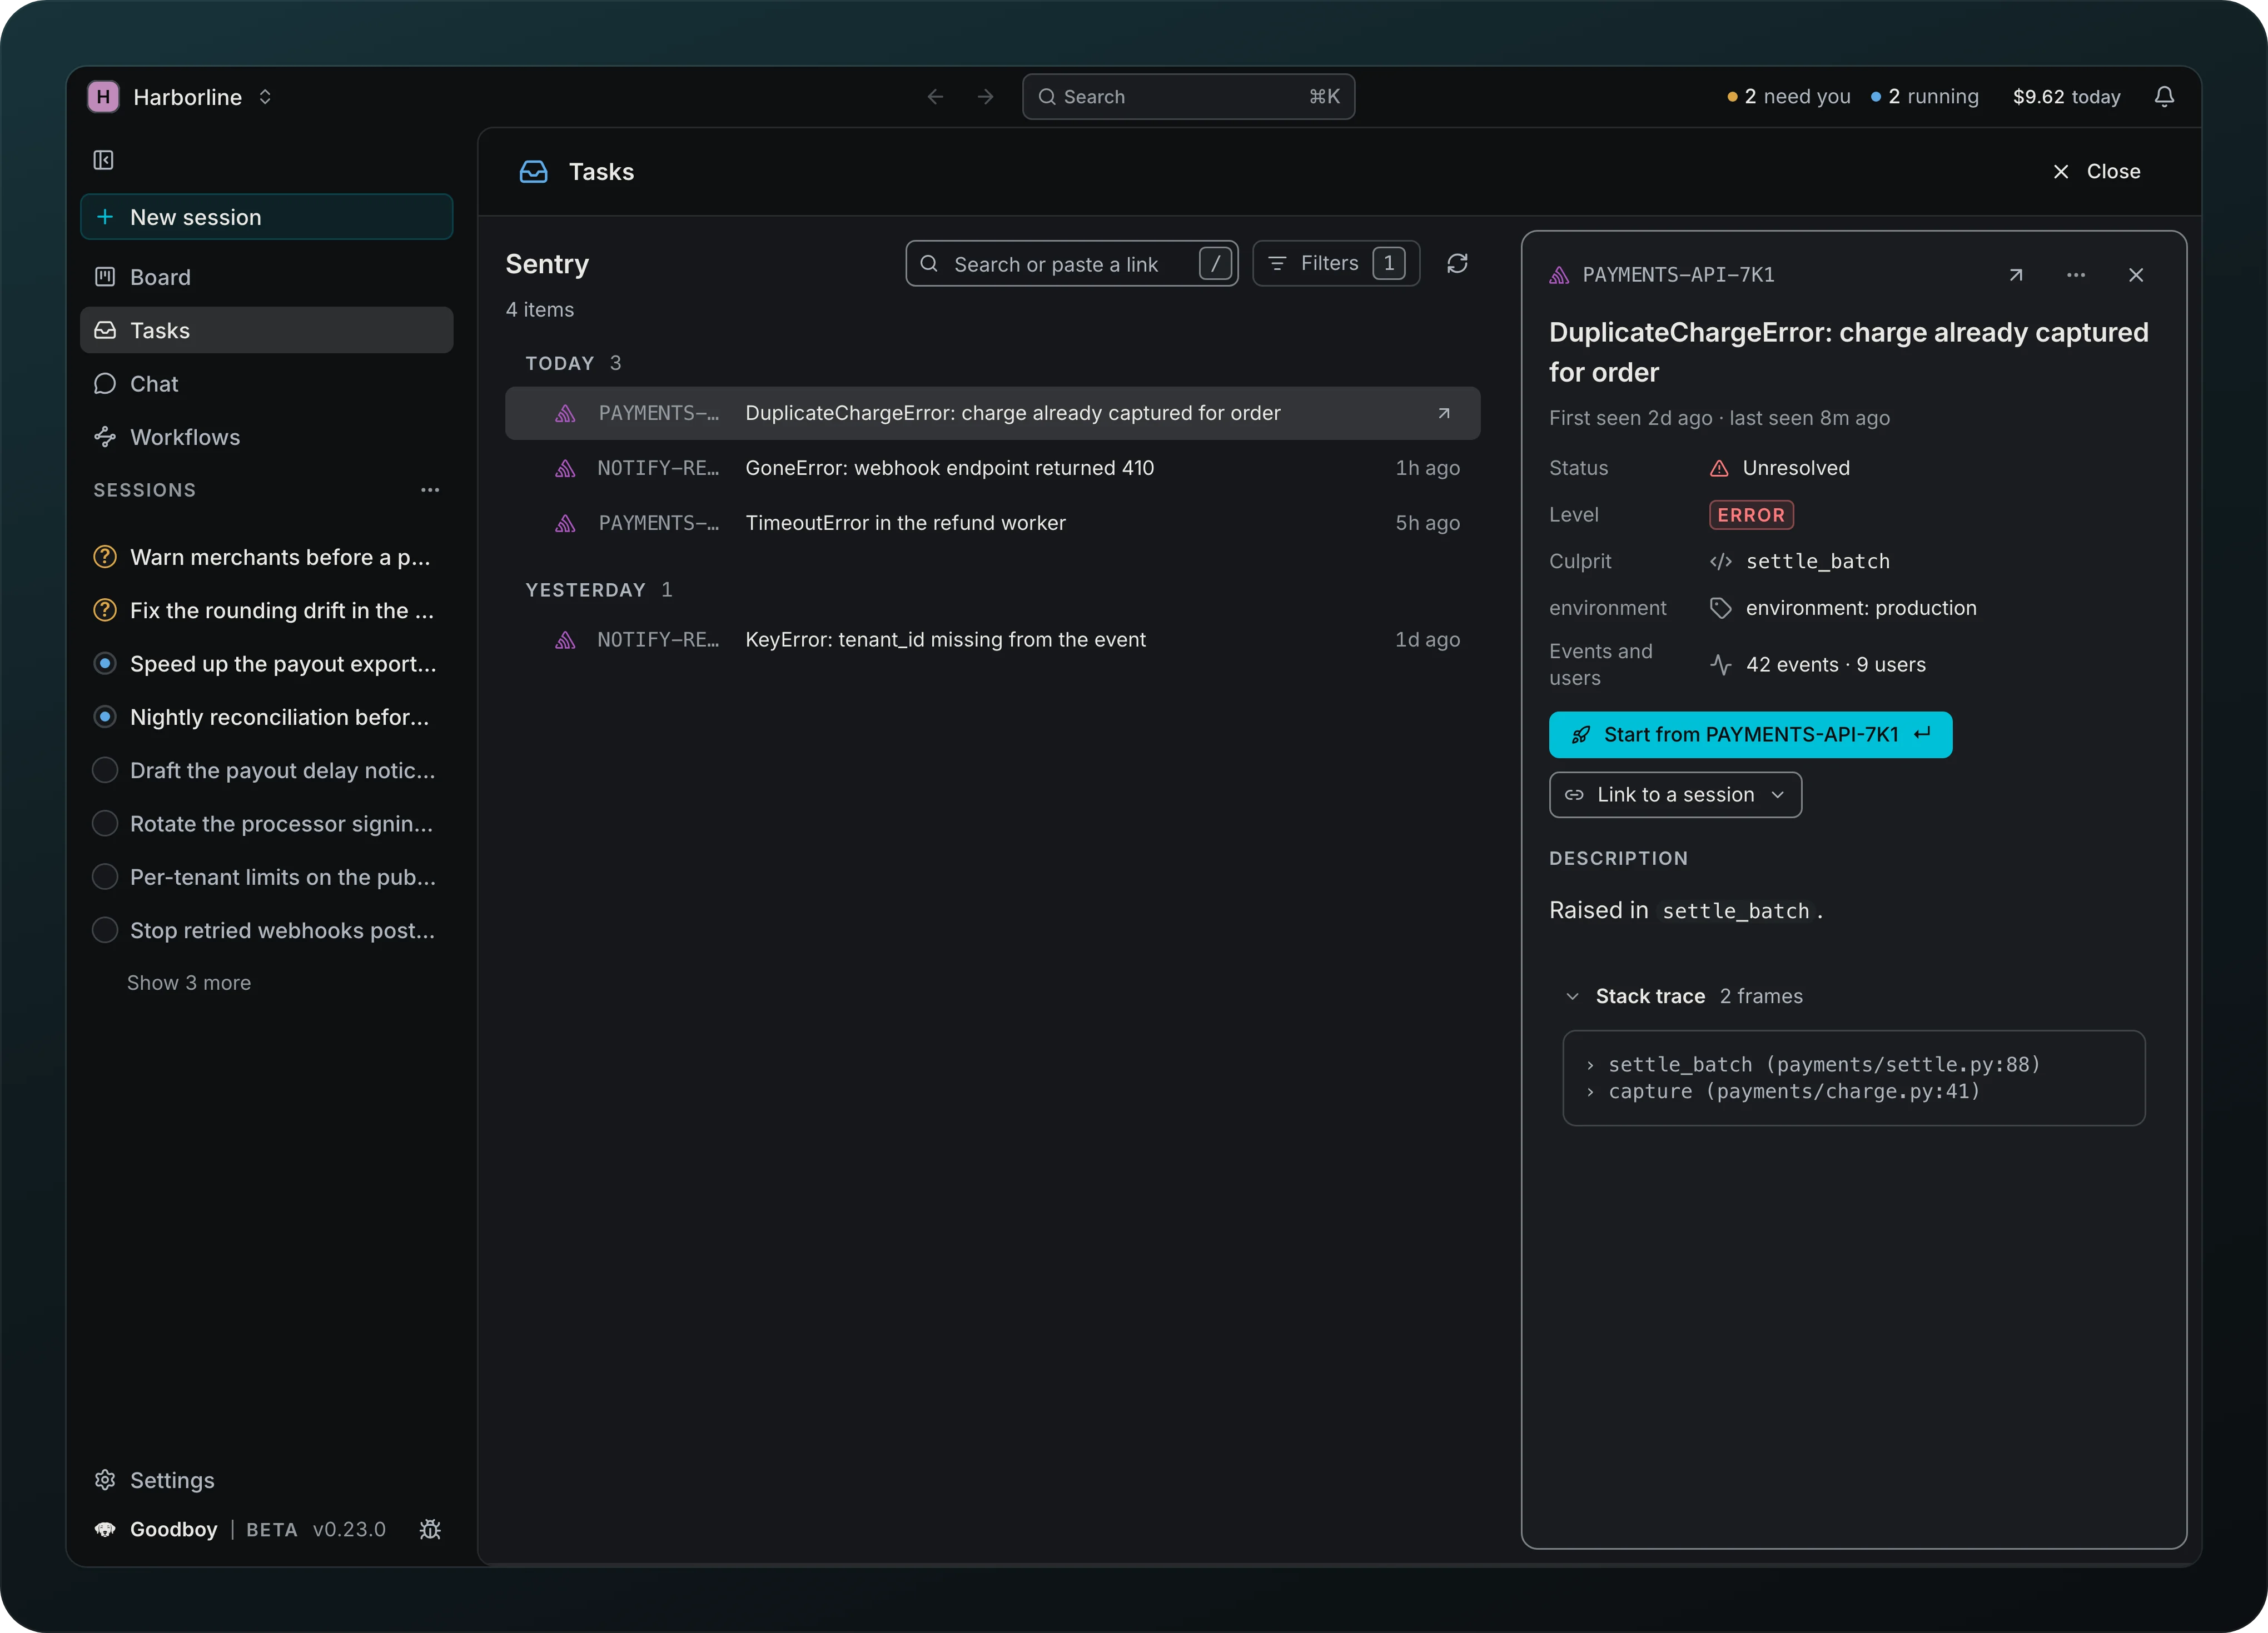Open the Link to a session dropdown
Image resolution: width=2268 pixels, height=1633 pixels.
click(x=1675, y=794)
